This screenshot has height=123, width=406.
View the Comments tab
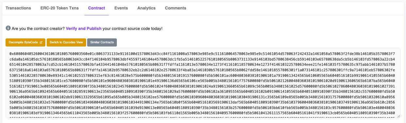click(x=176, y=8)
